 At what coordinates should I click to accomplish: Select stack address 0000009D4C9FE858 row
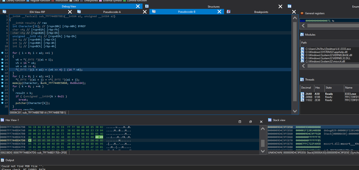pyautogui.click(x=313, y=130)
